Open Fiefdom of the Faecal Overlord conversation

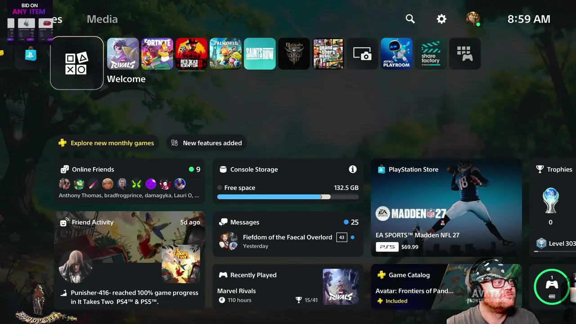(x=288, y=241)
